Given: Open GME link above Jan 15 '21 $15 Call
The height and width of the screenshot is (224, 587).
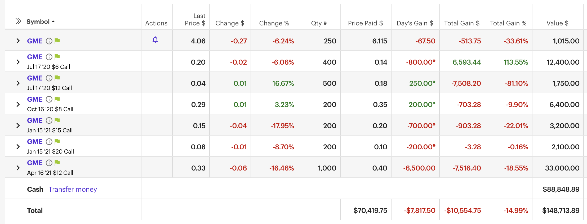Looking at the screenshot, I should (35, 120).
